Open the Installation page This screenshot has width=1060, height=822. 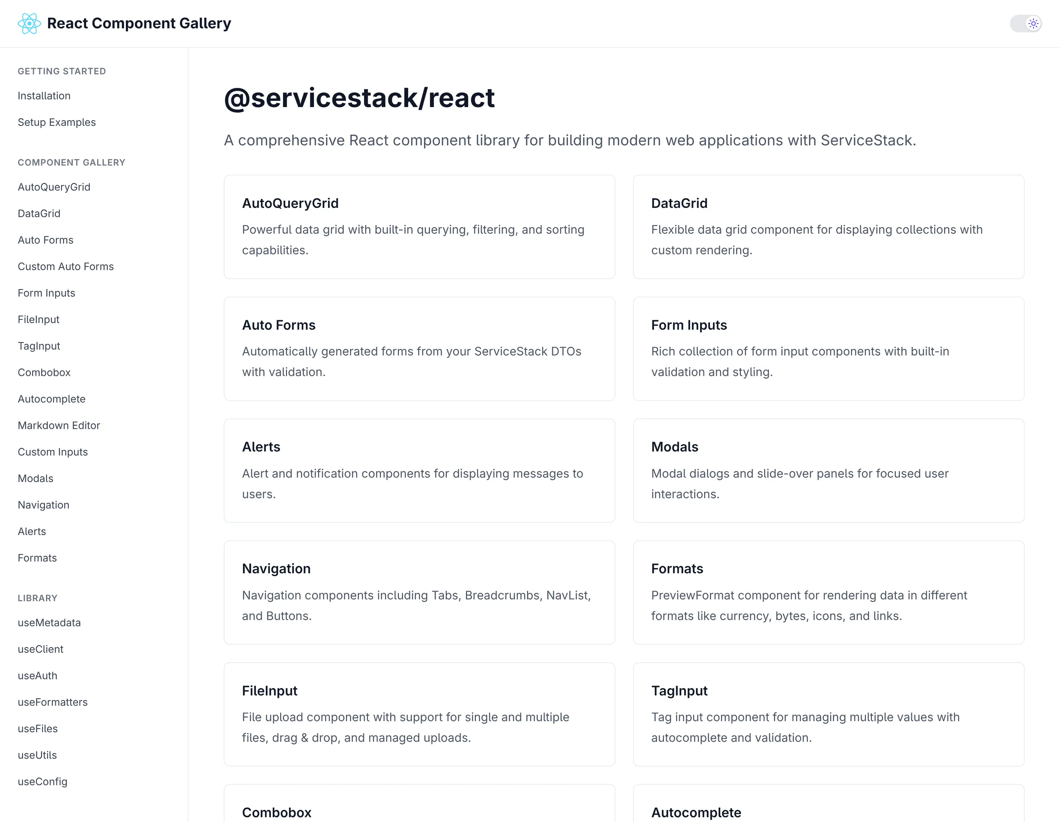pyautogui.click(x=44, y=96)
